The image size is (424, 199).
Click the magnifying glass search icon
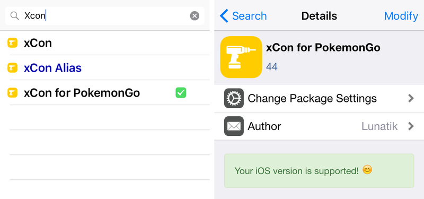pyautogui.click(x=14, y=16)
